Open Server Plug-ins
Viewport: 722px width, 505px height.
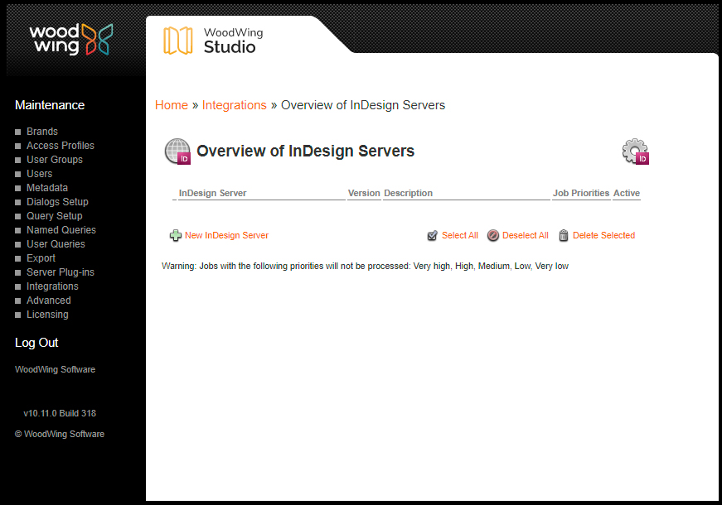coord(61,272)
